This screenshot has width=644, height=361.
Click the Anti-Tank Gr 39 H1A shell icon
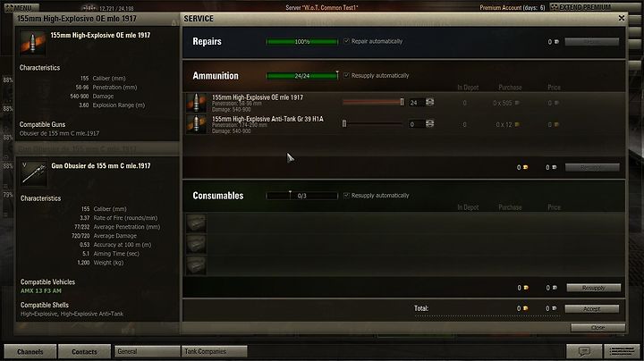(x=196, y=124)
